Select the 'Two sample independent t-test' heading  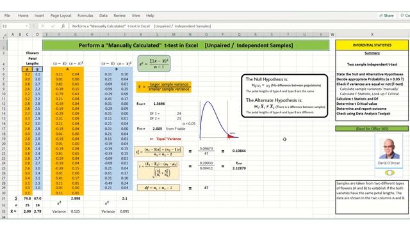click(372, 65)
